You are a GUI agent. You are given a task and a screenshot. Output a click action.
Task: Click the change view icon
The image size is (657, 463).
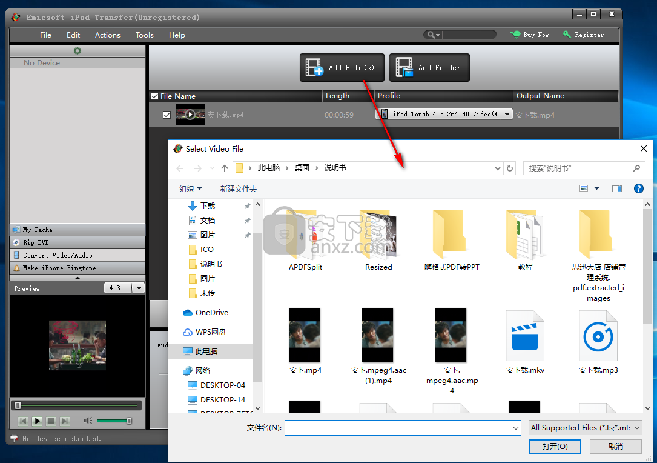pos(584,188)
